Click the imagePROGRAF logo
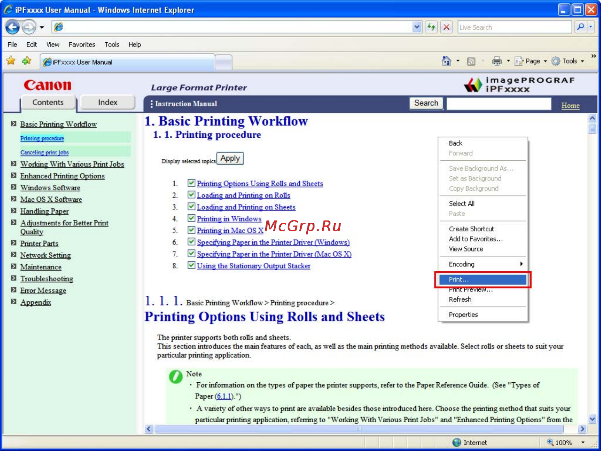Screen dimensions: 601x451 519,85
